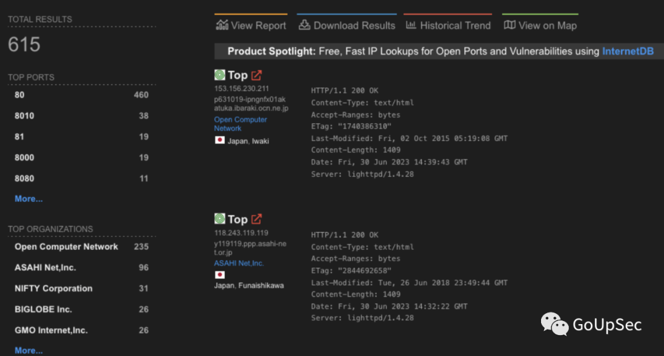This screenshot has height=356, width=664.
Task: Click ETag "1740386310" line in first banner
Action: point(351,126)
